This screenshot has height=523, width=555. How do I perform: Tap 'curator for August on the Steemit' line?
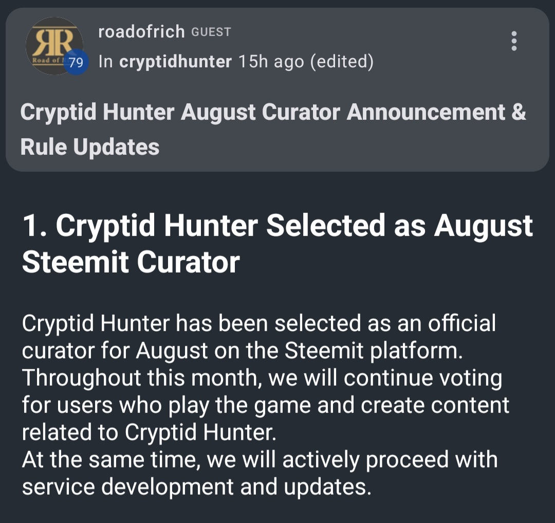pyautogui.click(x=243, y=351)
